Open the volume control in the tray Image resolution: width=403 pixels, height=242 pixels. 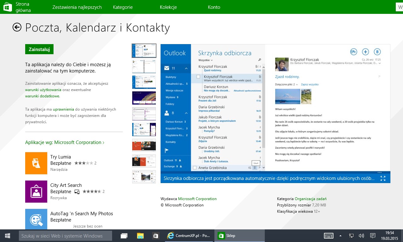coord(361,236)
